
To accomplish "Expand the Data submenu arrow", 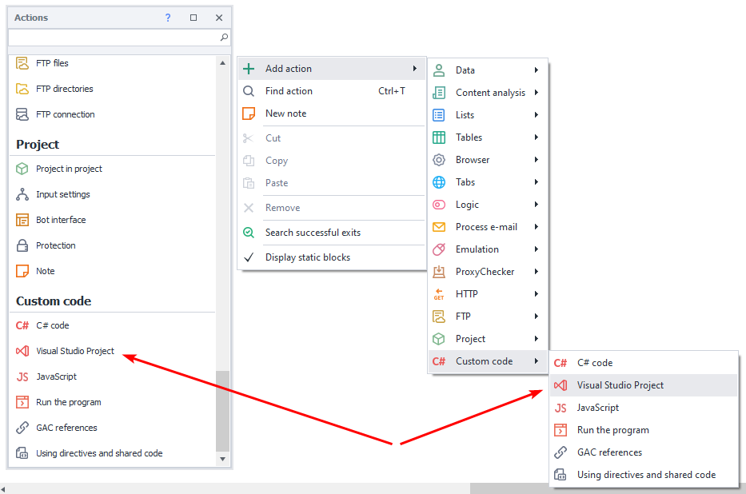I will (x=537, y=70).
